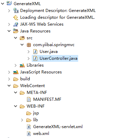140x138 pixels.
Task: Collapse the WEB-INF folder
Action: (x=15, y=106)
